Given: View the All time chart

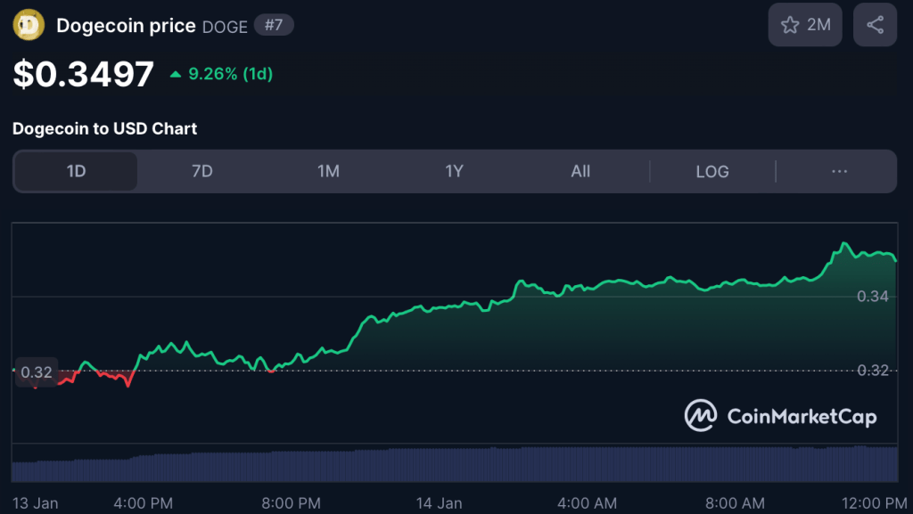Looking at the screenshot, I should click(580, 171).
